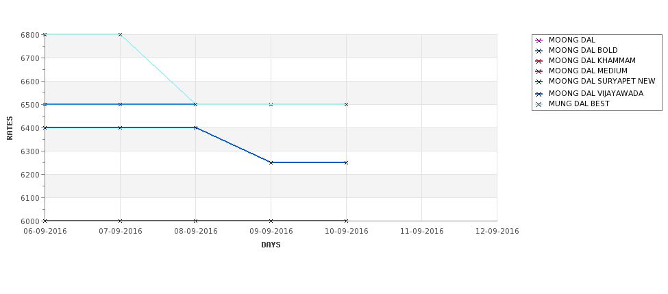Click the 6500 data point on 08-09-2016

(195, 104)
